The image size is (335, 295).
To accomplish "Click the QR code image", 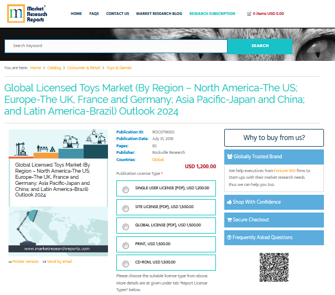I will point(274,267).
